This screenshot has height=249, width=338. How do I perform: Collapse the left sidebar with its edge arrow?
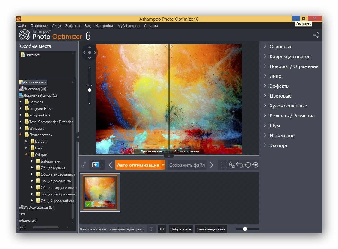click(78, 137)
